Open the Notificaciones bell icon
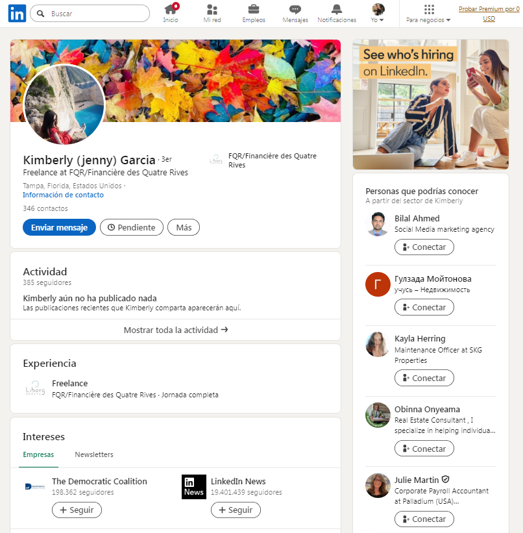Image resolution: width=523 pixels, height=533 pixels. click(337, 9)
